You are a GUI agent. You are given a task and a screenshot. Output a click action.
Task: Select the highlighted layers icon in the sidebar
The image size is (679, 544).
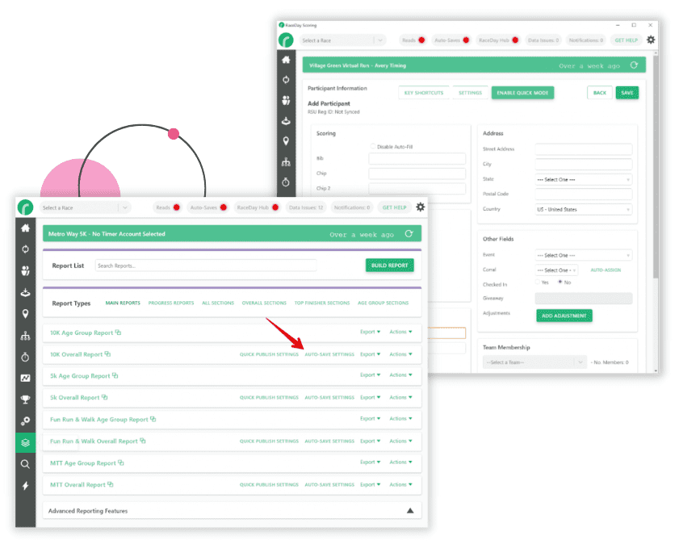(26, 443)
